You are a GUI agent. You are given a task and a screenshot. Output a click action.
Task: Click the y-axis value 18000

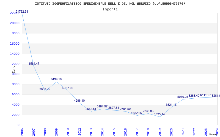(15, 33)
